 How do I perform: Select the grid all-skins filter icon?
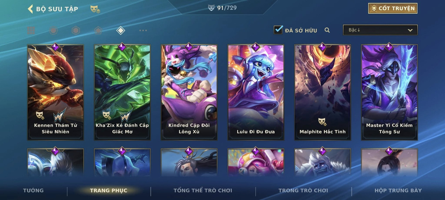31,31
